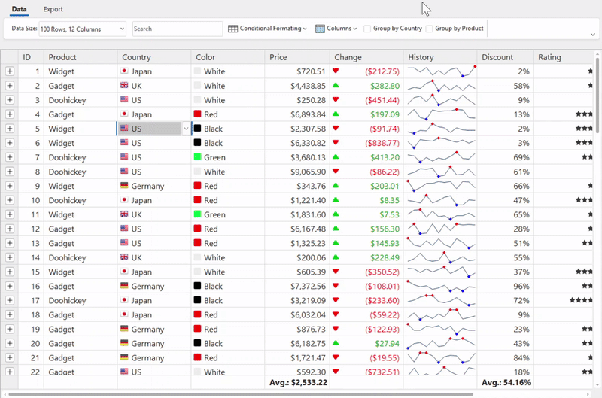Click the sparkline chart in row 17

coord(441,300)
